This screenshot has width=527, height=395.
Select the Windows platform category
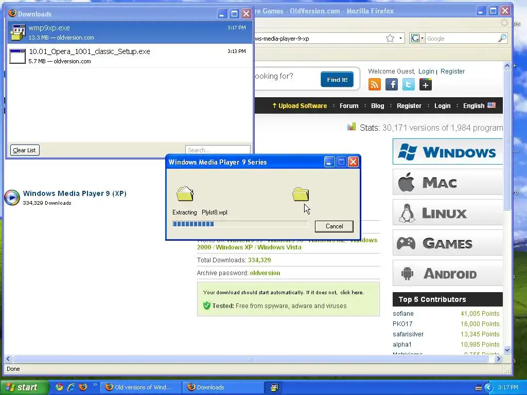point(448,152)
